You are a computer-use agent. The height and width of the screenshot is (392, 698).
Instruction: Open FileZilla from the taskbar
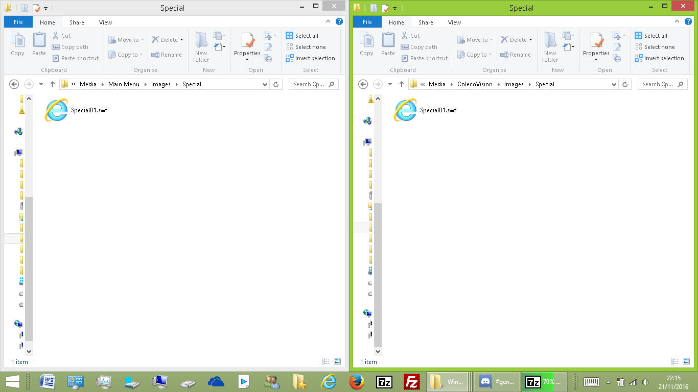pos(412,381)
